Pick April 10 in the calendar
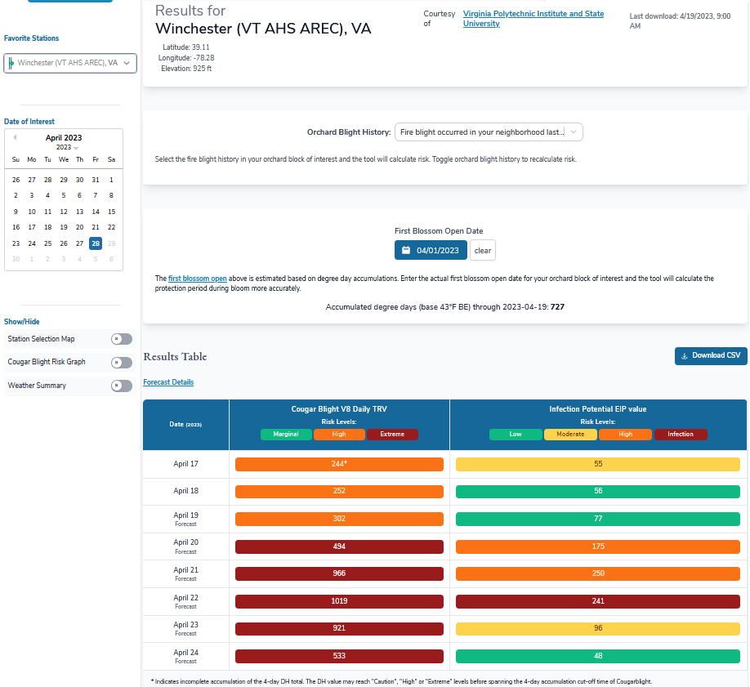This screenshot has width=750, height=687. tap(32, 212)
